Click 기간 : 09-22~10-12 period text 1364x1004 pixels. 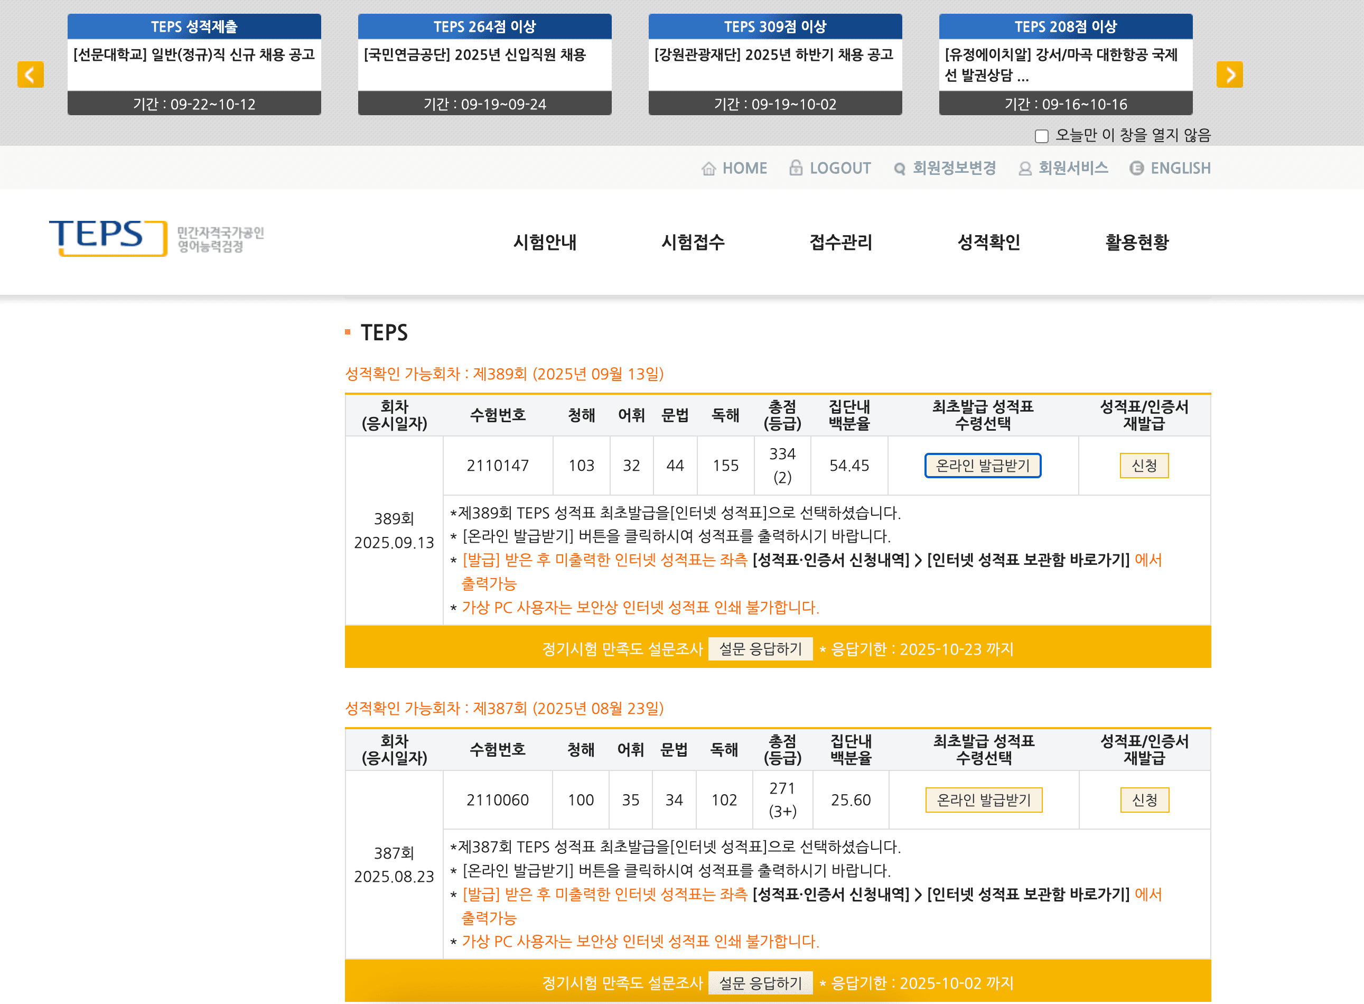tap(194, 104)
